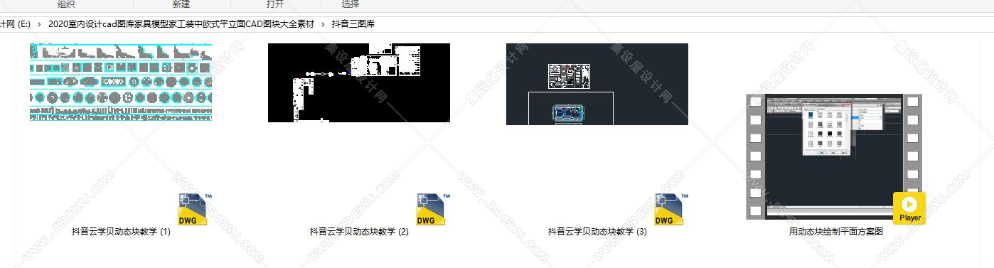Click the yellow Player icon on video

[909, 208]
